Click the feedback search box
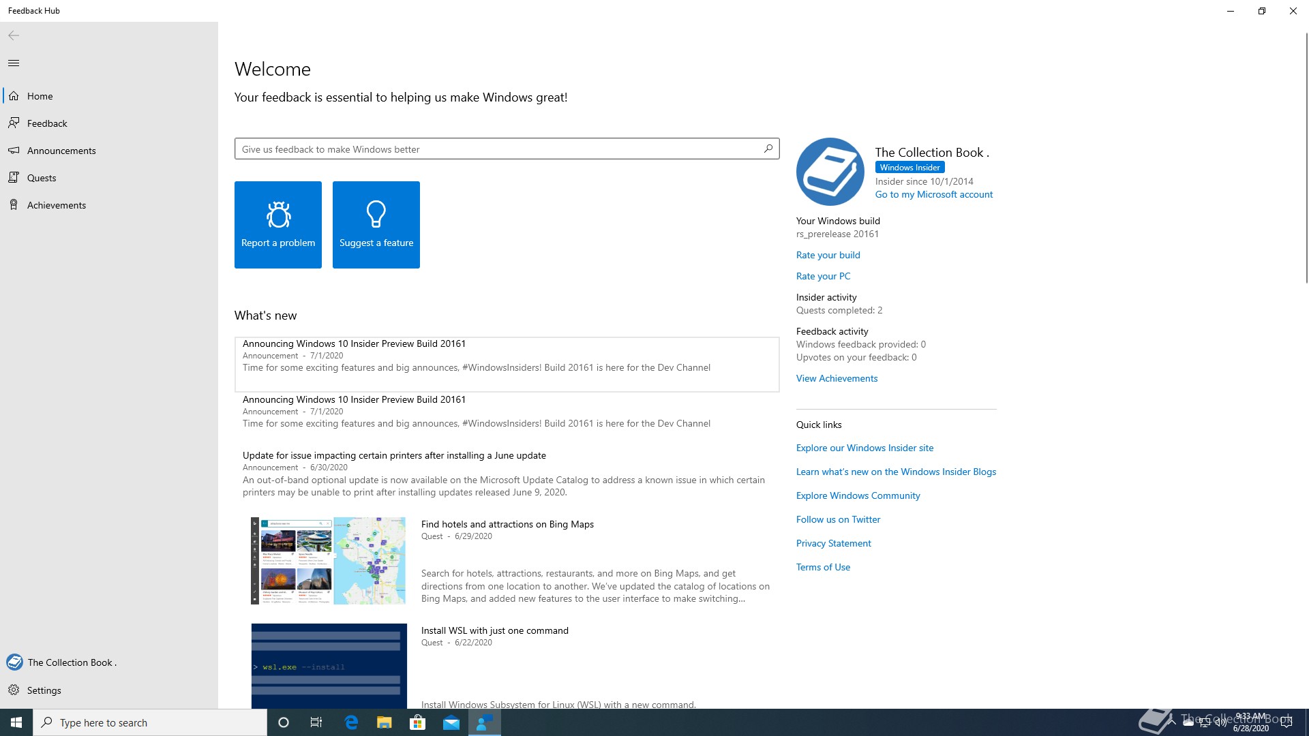 click(x=507, y=149)
